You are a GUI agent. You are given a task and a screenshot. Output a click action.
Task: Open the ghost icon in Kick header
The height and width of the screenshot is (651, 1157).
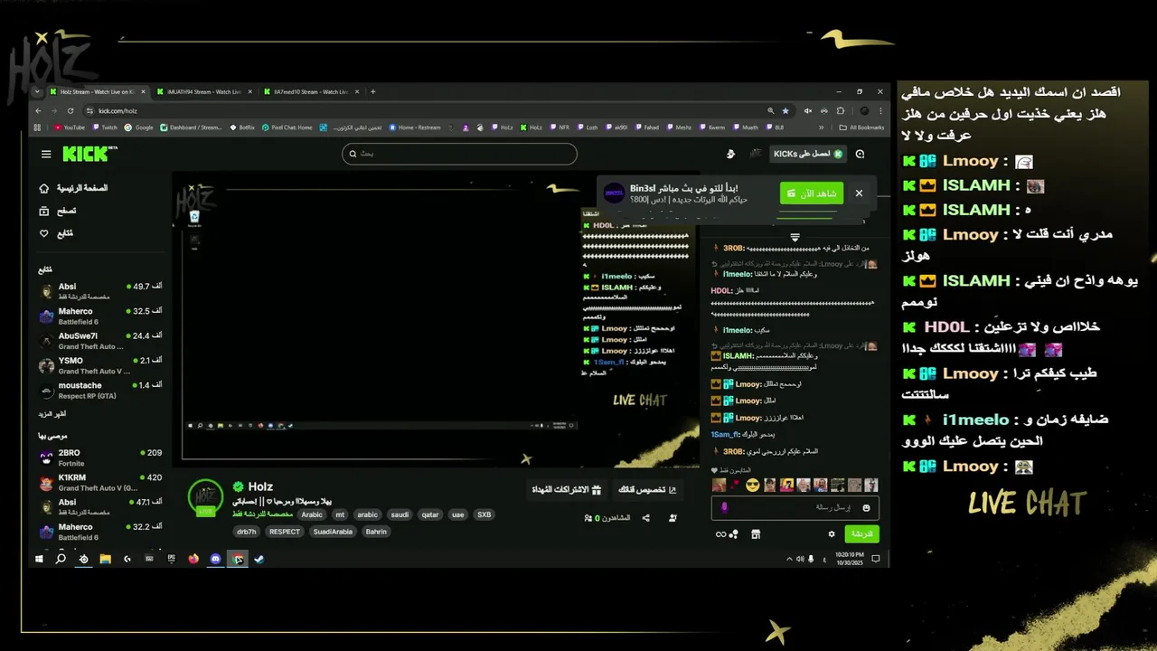click(x=730, y=155)
